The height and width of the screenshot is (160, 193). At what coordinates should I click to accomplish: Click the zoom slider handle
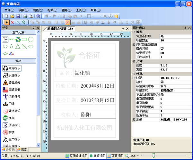point(154,156)
